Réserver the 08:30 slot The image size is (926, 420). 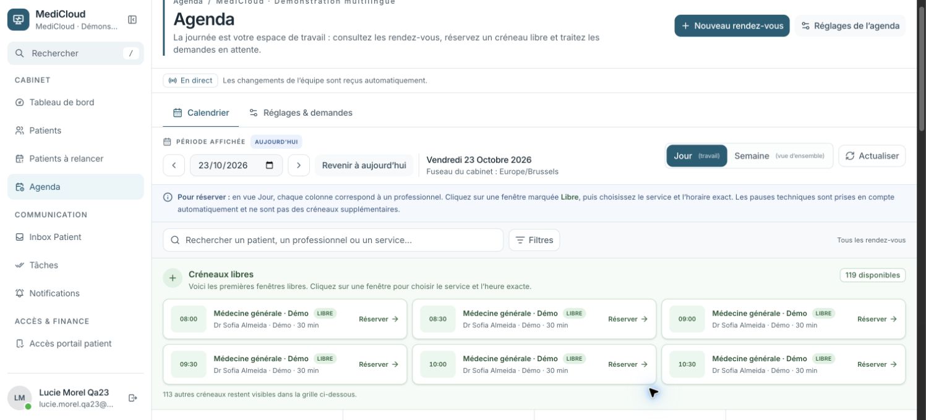click(x=627, y=319)
